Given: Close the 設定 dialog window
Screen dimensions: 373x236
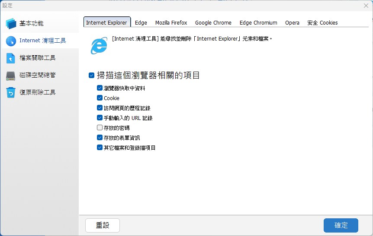Looking at the screenshot, I should tap(366, 6).
